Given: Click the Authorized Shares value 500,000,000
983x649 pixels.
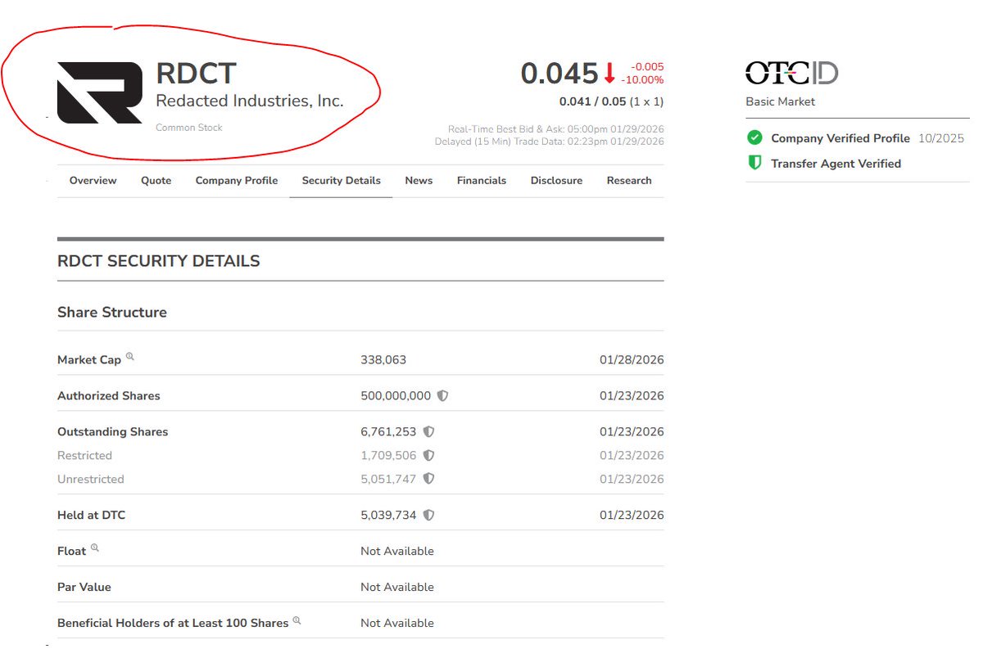Looking at the screenshot, I should coord(396,396).
